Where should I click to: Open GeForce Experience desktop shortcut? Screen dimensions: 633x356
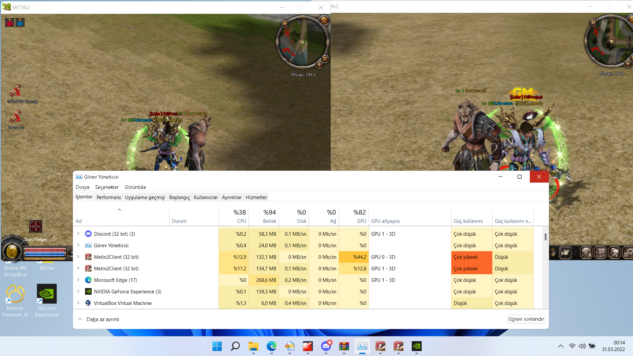[x=47, y=301]
